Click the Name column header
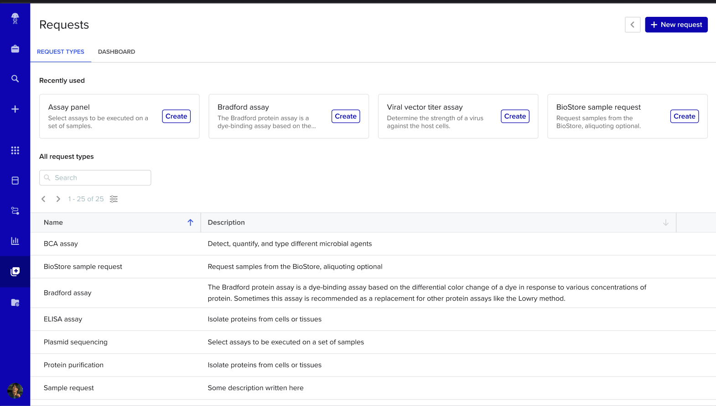Screen dimensions: 716x406 pos(115,223)
